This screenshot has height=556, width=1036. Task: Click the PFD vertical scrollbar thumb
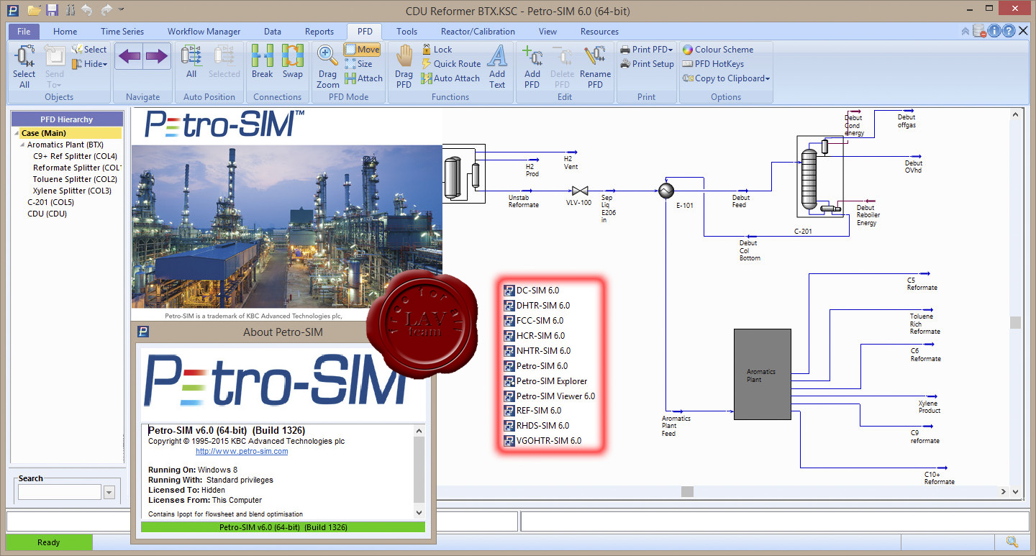pos(1015,322)
